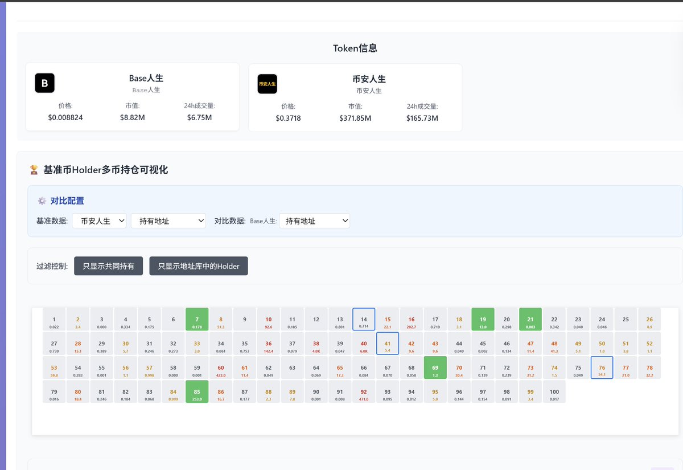Click holder cell number 27
The width and height of the screenshot is (683, 470).
54,344
